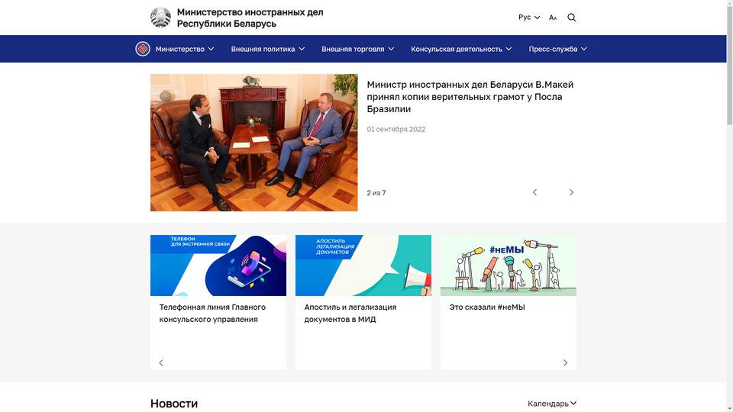The image size is (733, 412).
Task: Expand the Пресс-служба menu
Action: (557, 49)
